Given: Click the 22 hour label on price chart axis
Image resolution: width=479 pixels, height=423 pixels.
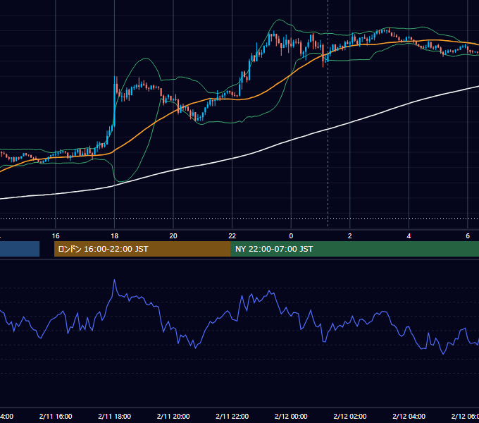Looking at the screenshot, I should click(232, 236).
